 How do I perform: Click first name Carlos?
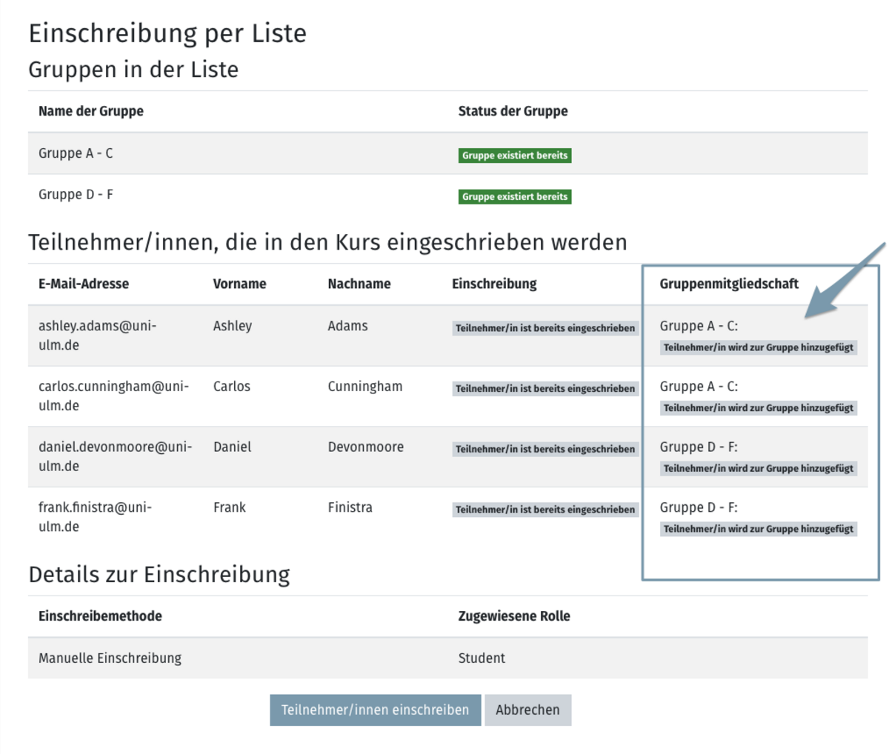coord(232,387)
